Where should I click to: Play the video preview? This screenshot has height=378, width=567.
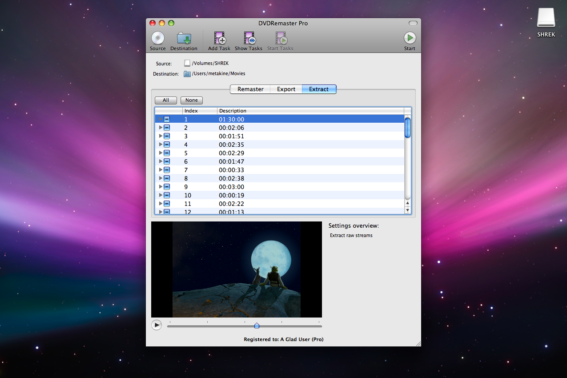(157, 325)
